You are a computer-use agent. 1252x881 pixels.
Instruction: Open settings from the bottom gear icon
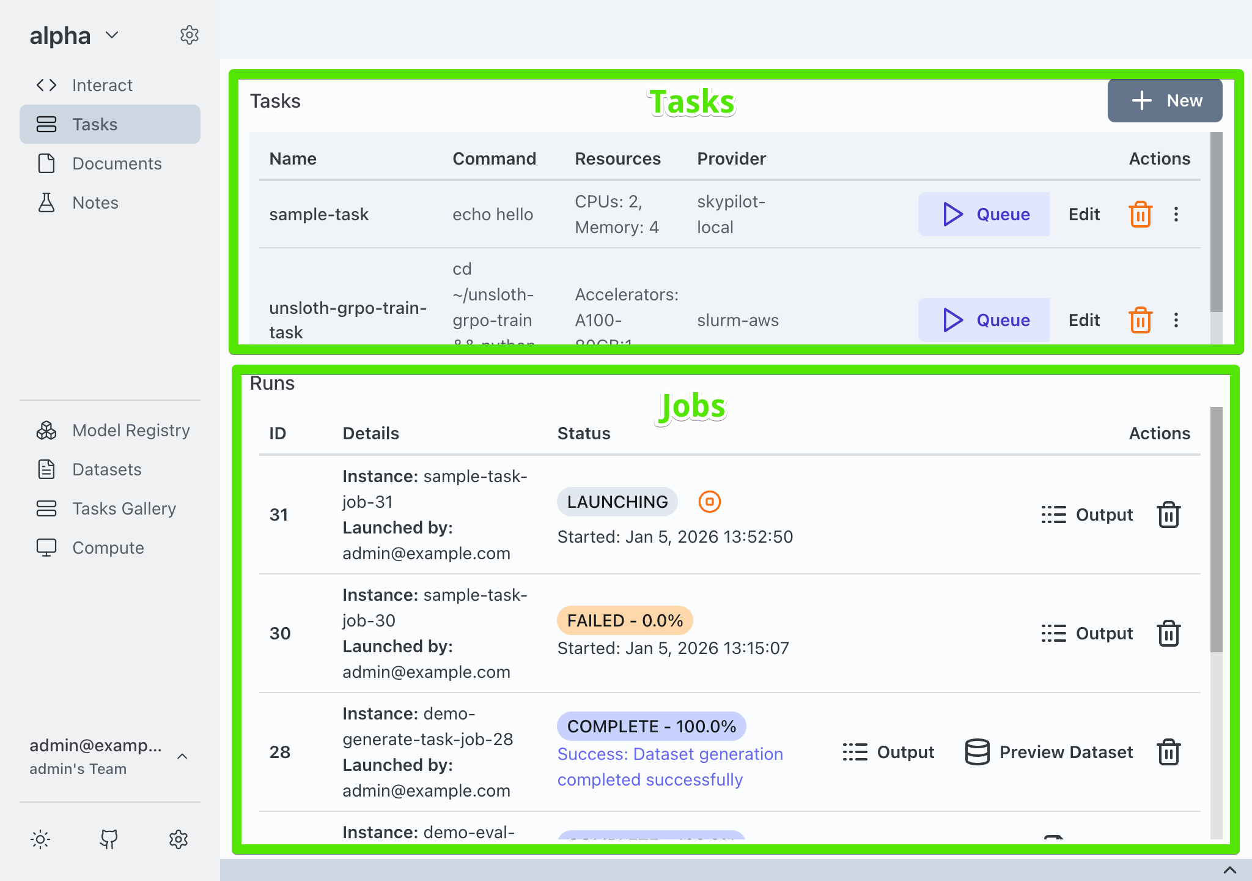click(x=178, y=839)
